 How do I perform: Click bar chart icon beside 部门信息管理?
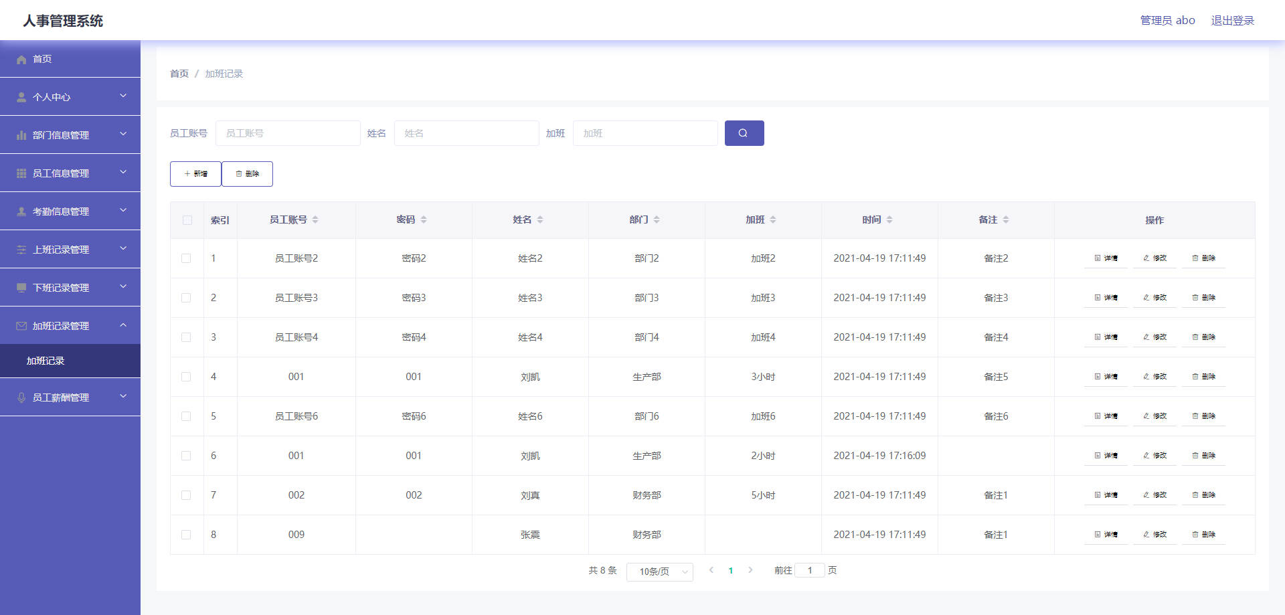click(x=21, y=135)
